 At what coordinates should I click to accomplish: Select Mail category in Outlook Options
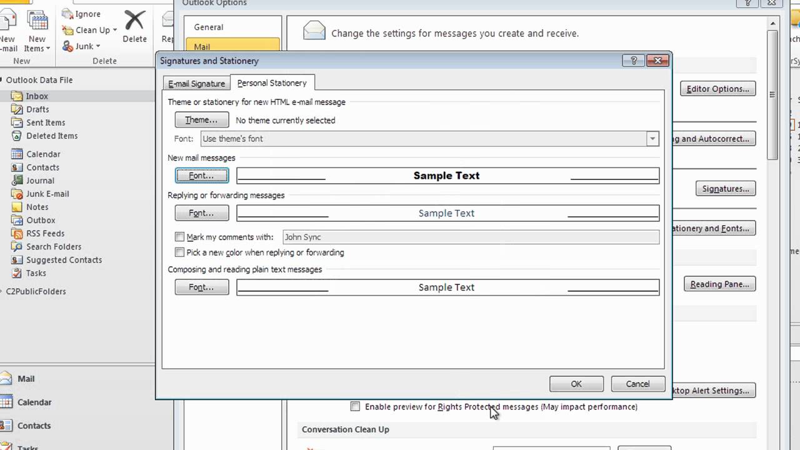click(232, 46)
